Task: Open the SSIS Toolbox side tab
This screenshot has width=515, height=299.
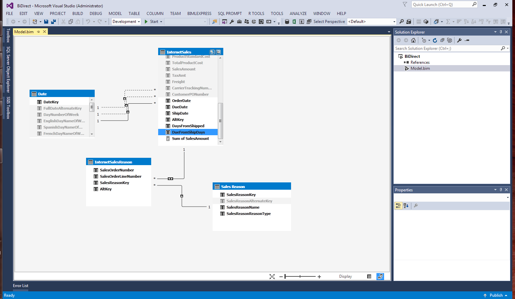Action: click(x=8, y=108)
